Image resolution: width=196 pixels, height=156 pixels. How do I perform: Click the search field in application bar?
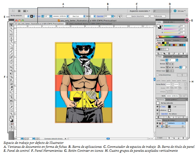pos(162,11)
